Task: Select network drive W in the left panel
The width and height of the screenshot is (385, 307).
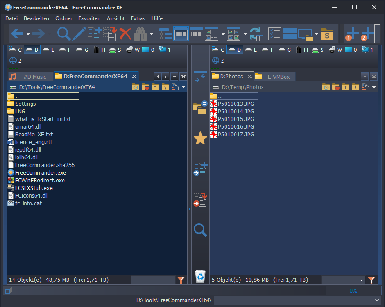Action: click(x=133, y=50)
